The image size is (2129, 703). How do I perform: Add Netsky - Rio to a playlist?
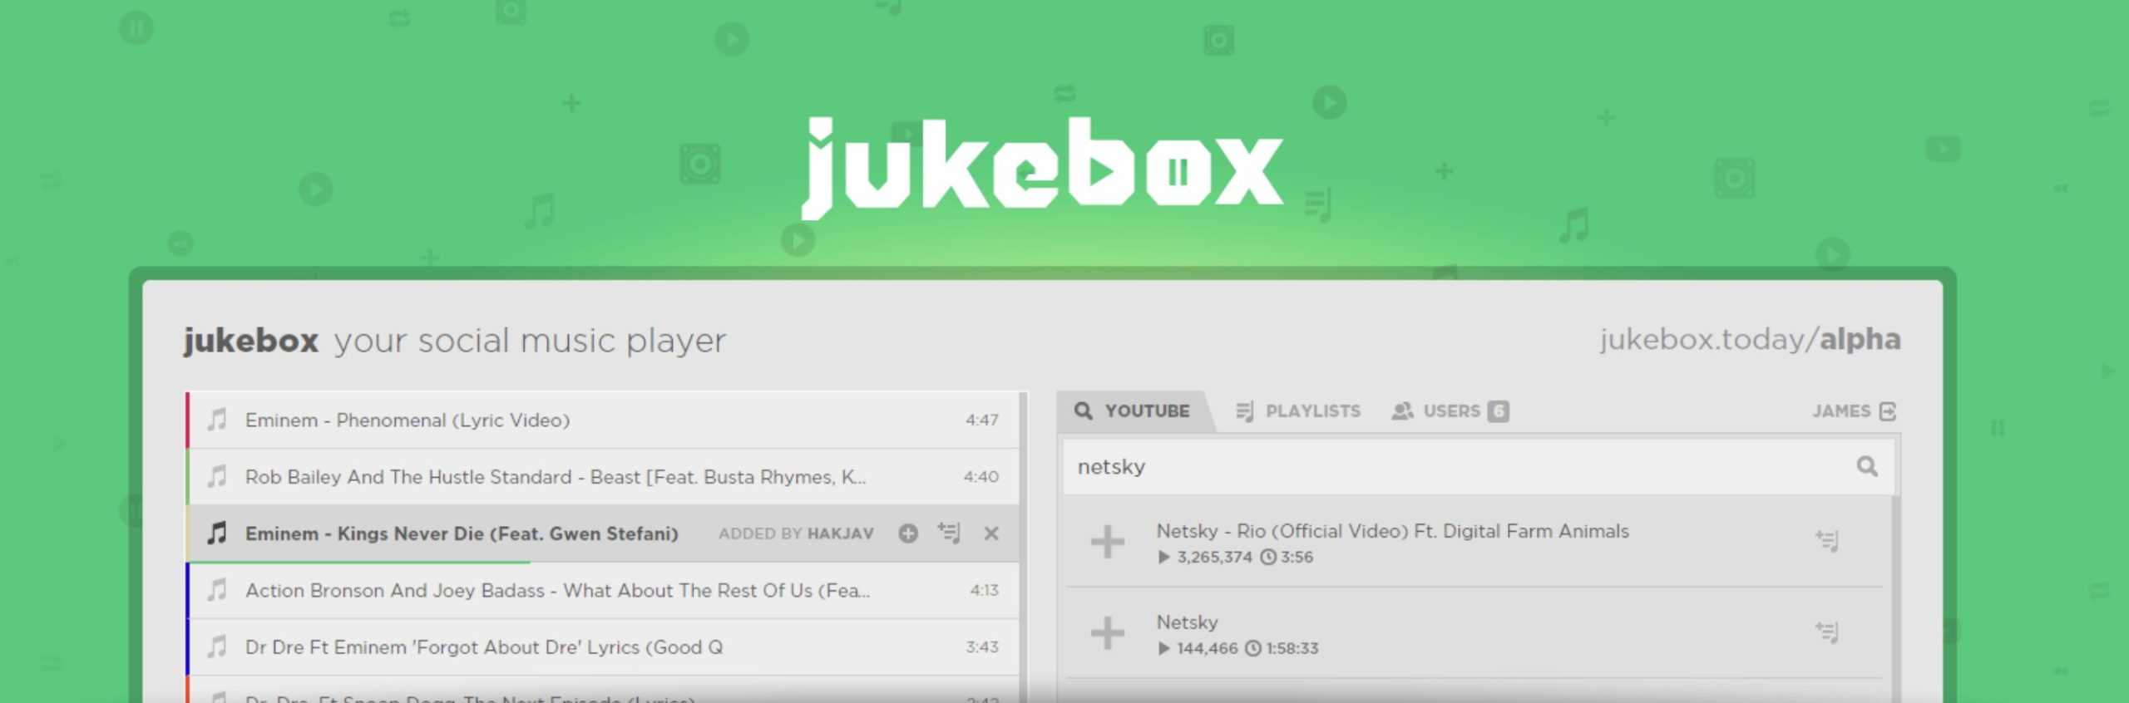click(1827, 542)
